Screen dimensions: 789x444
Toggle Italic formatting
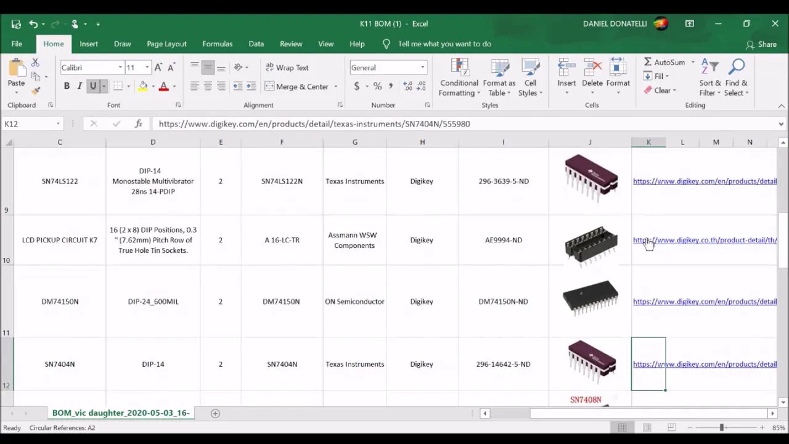[x=80, y=86]
